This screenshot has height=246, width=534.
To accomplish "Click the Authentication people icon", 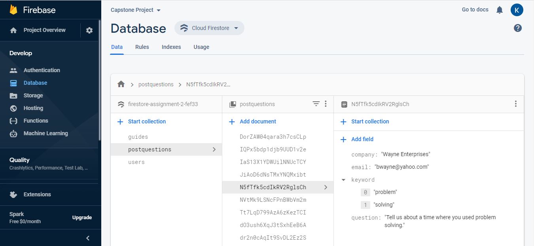I will pyautogui.click(x=13, y=70).
